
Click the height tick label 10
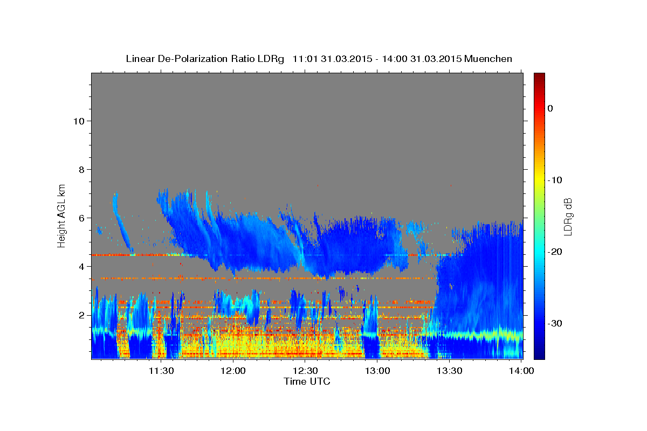pos(78,121)
